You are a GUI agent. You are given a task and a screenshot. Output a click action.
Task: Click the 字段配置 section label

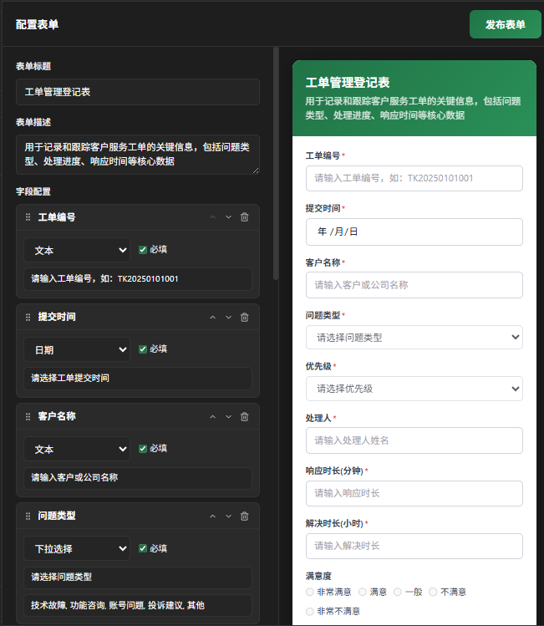click(33, 191)
